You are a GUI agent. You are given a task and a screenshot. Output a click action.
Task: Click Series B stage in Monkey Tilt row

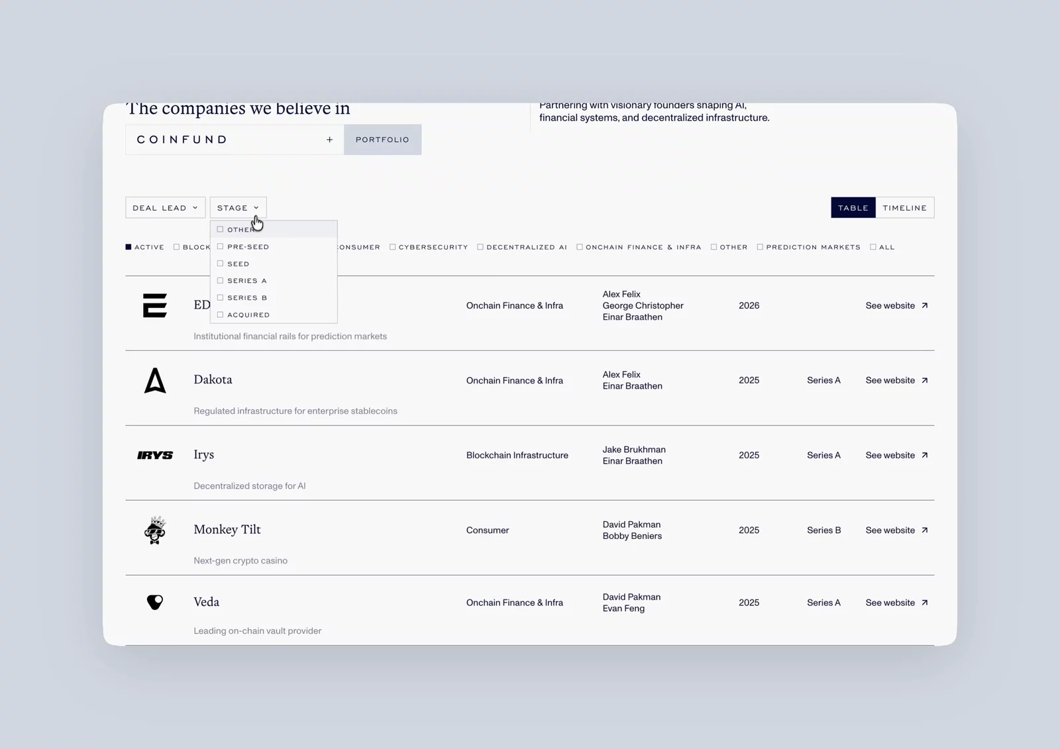click(823, 530)
